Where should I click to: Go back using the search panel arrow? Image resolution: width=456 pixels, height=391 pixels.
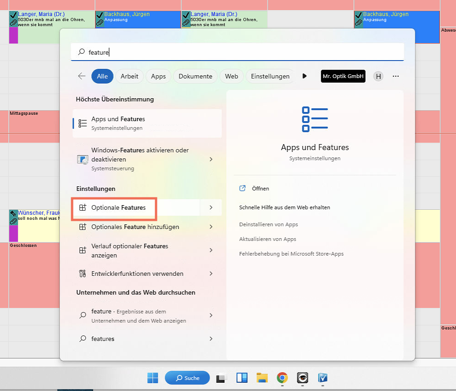[x=82, y=76]
